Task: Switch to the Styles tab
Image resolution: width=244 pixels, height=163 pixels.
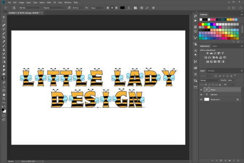Action: (x=215, y=46)
